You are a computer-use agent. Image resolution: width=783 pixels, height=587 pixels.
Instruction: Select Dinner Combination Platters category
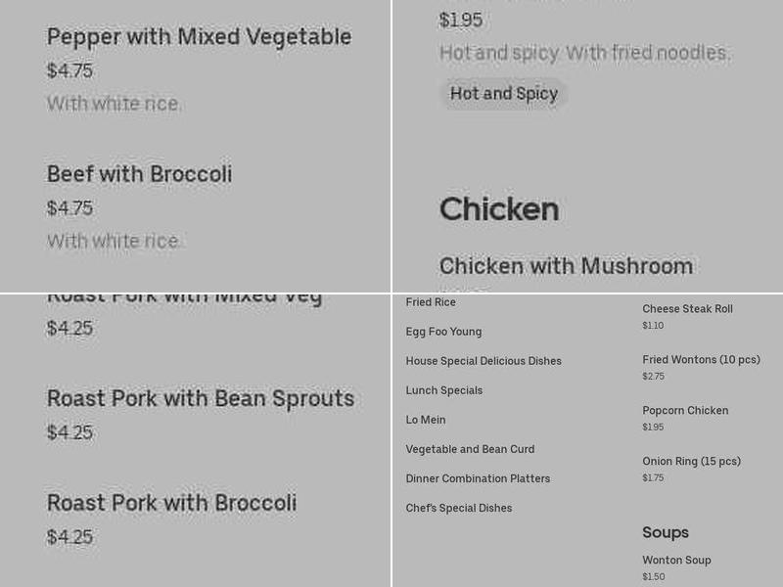[x=478, y=478]
